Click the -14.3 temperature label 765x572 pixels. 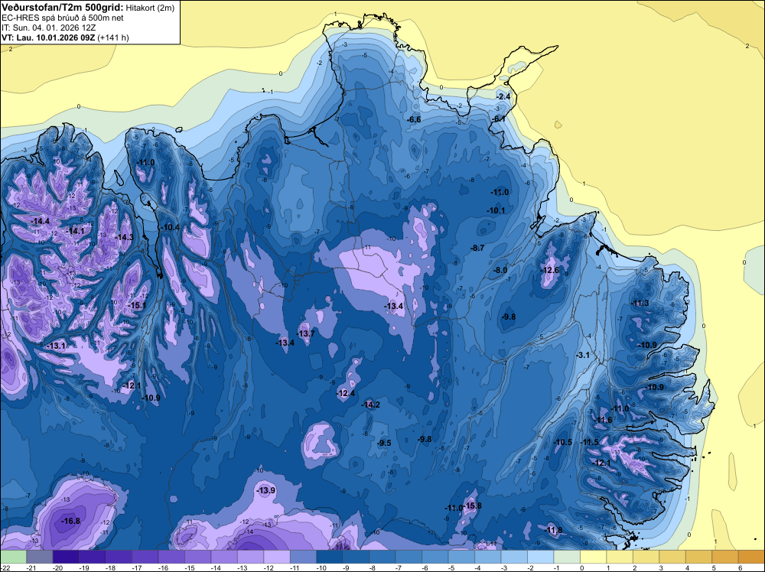124,237
